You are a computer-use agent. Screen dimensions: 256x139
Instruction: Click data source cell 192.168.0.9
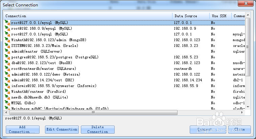pos(185,28)
